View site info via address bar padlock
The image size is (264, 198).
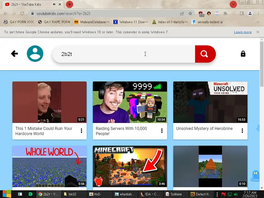coord(32,13)
